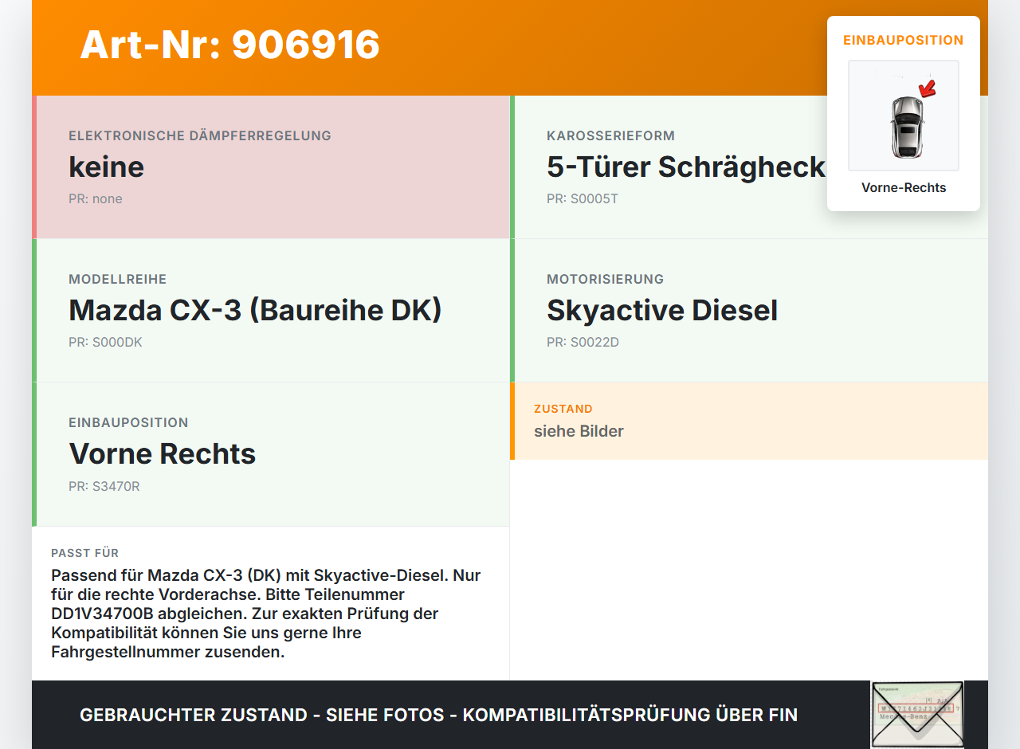The height and width of the screenshot is (749, 1020).
Task: Click the MODELLREIHE label
Action: pyautogui.click(x=118, y=279)
